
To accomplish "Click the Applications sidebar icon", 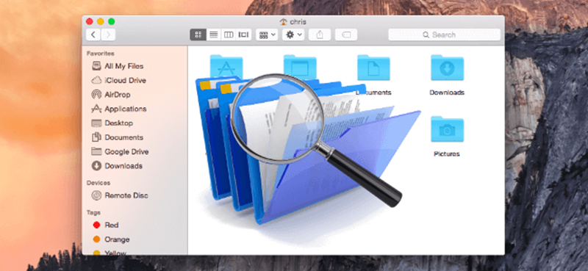I will pyautogui.click(x=96, y=109).
